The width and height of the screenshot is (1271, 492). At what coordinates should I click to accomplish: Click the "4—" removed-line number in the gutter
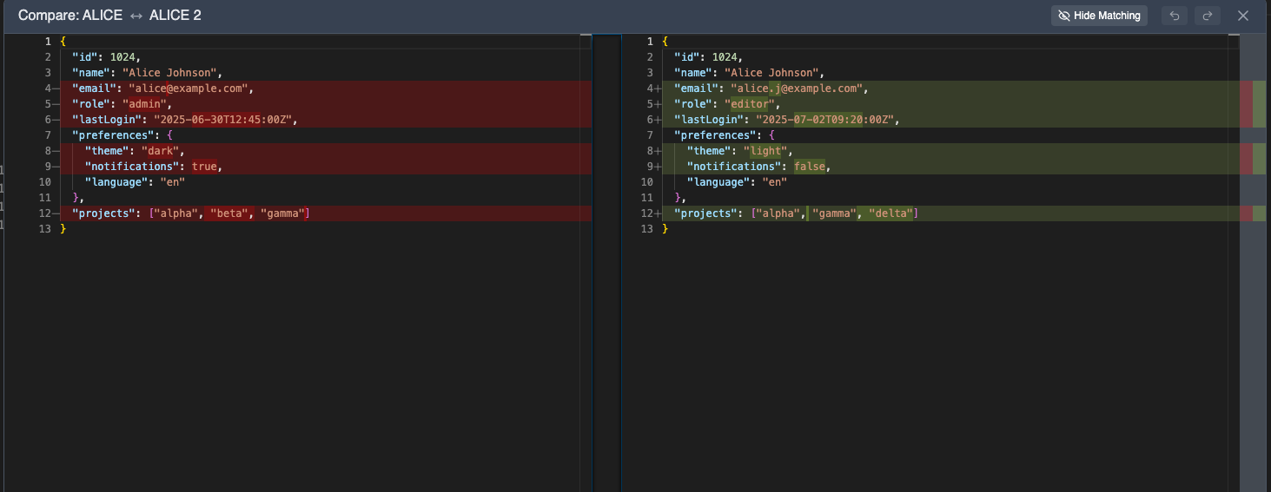click(x=50, y=89)
